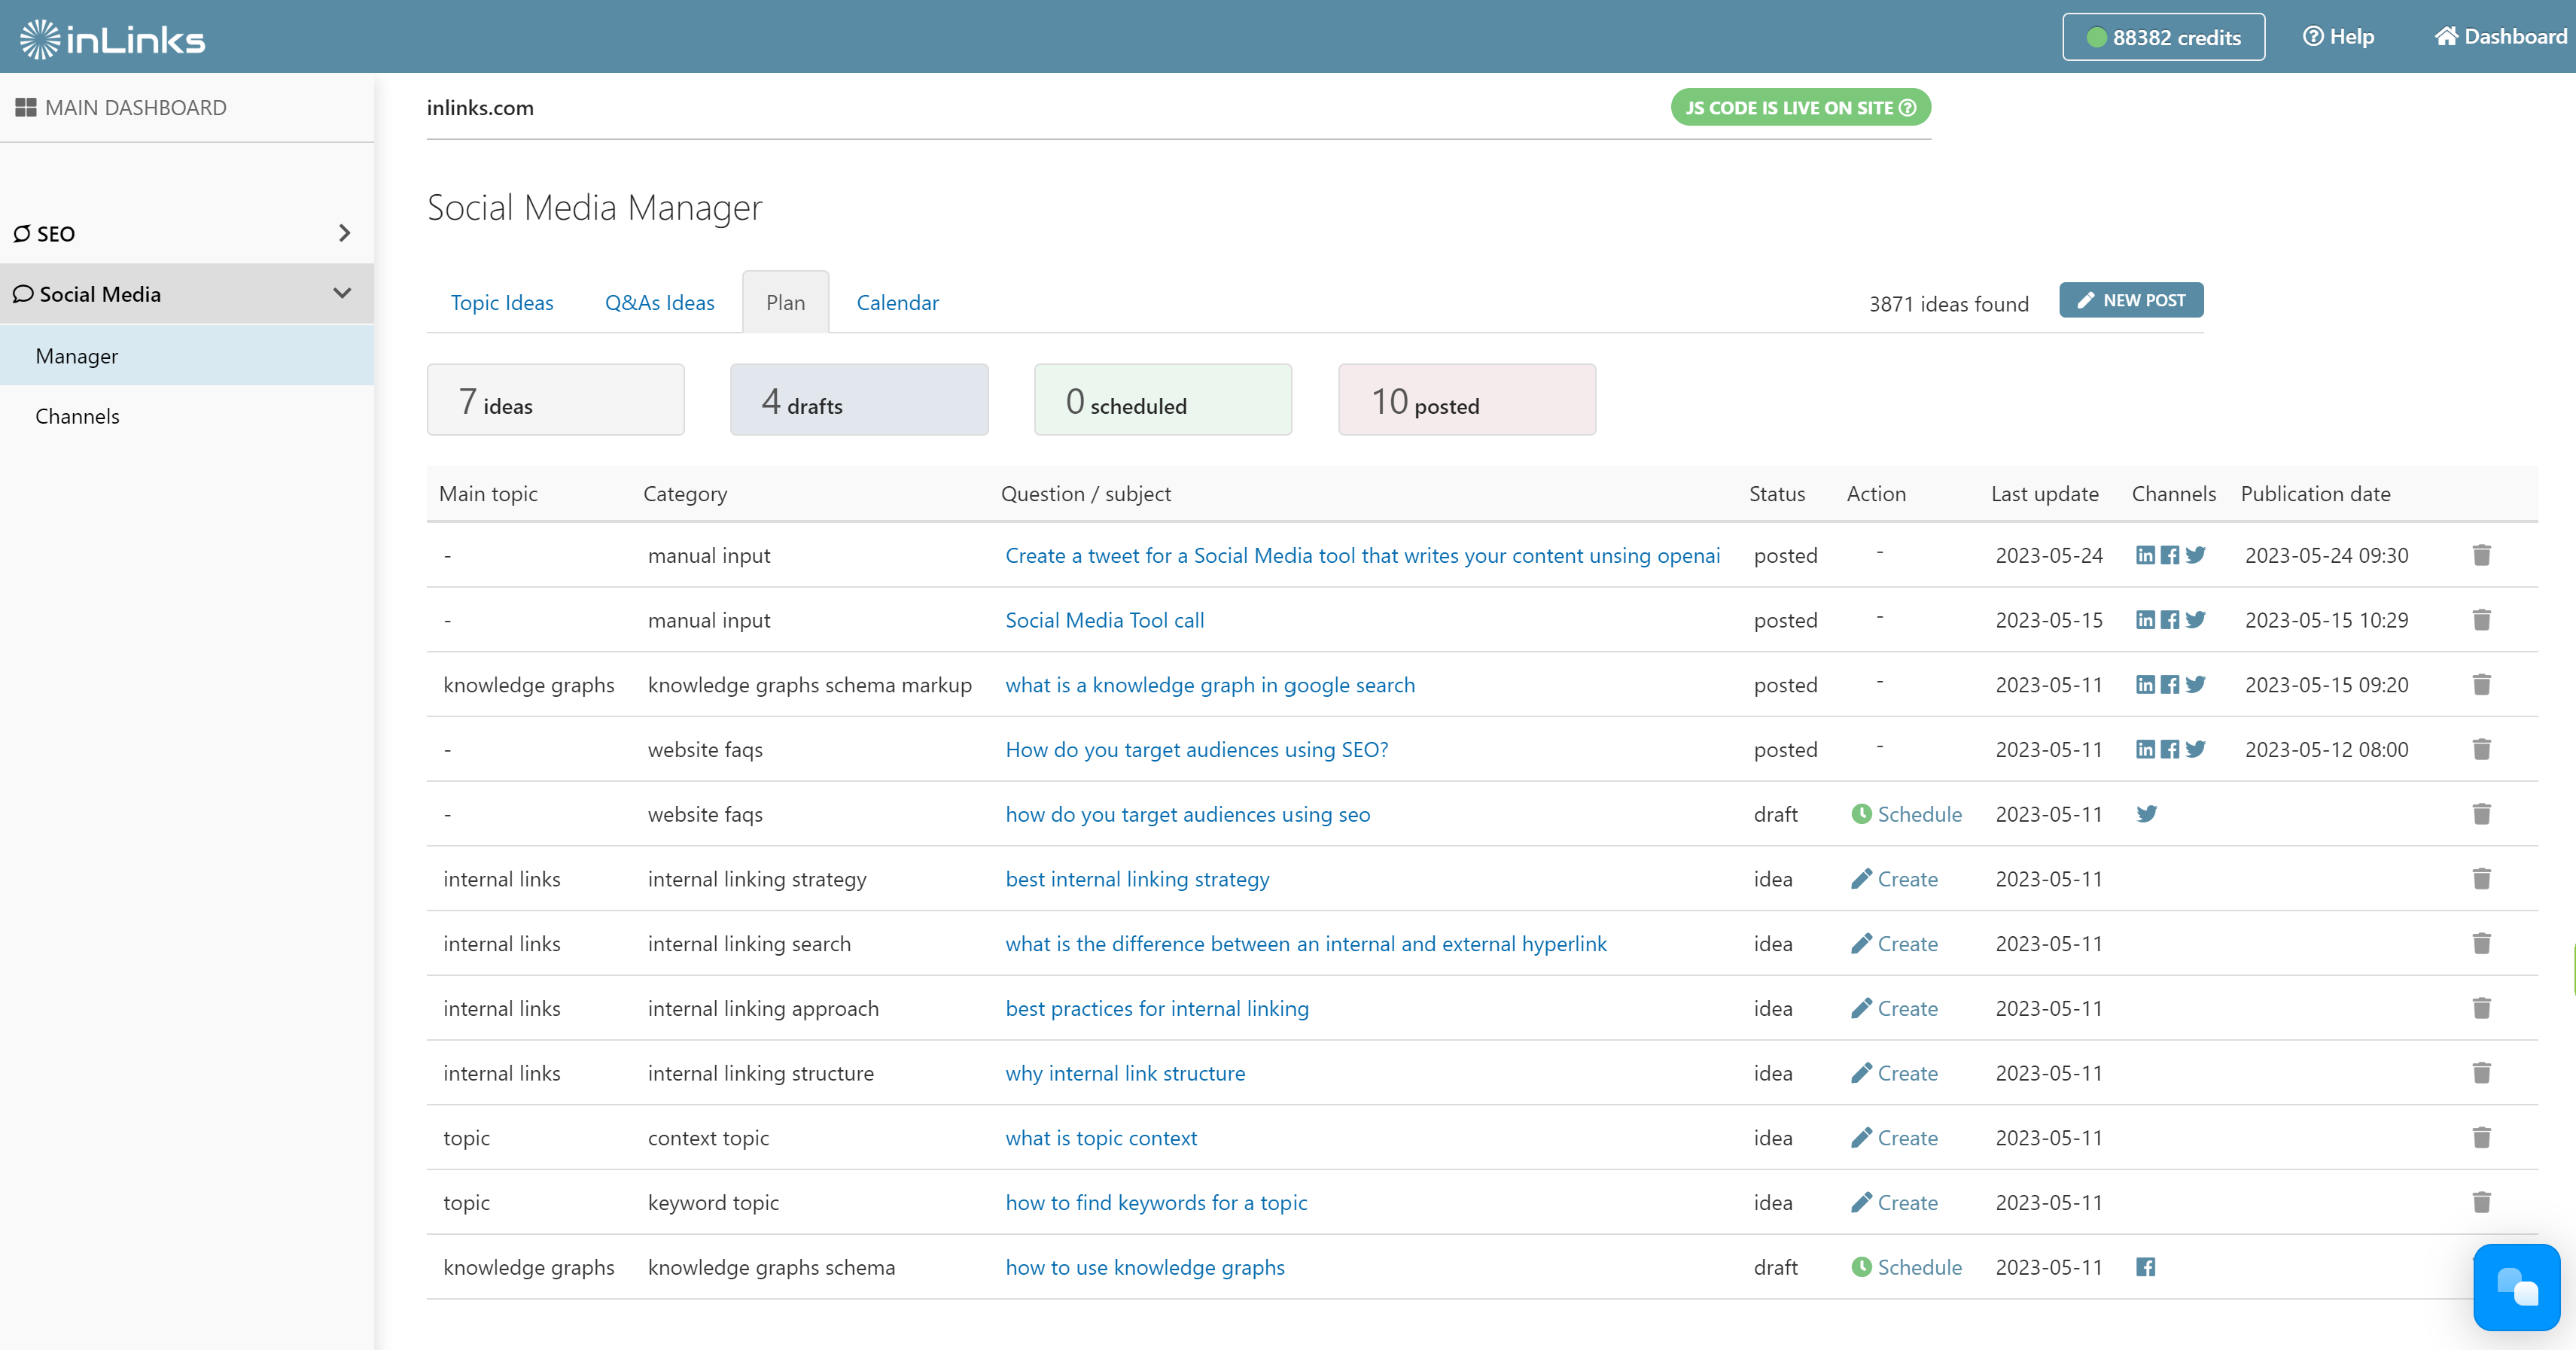Open 'Social Media Tool call' post
The width and height of the screenshot is (2576, 1350).
[1104, 620]
